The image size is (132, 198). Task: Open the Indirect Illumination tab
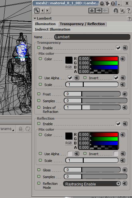[x=53, y=29]
